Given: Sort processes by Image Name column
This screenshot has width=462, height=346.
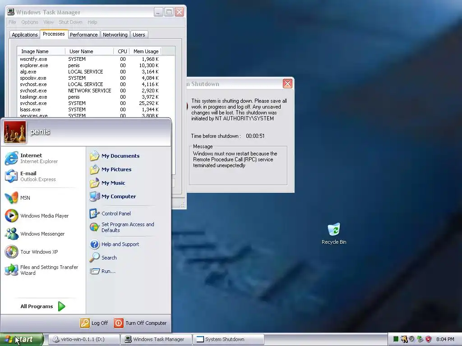Looking at the screenshot, I should click(x=41, y=51).
